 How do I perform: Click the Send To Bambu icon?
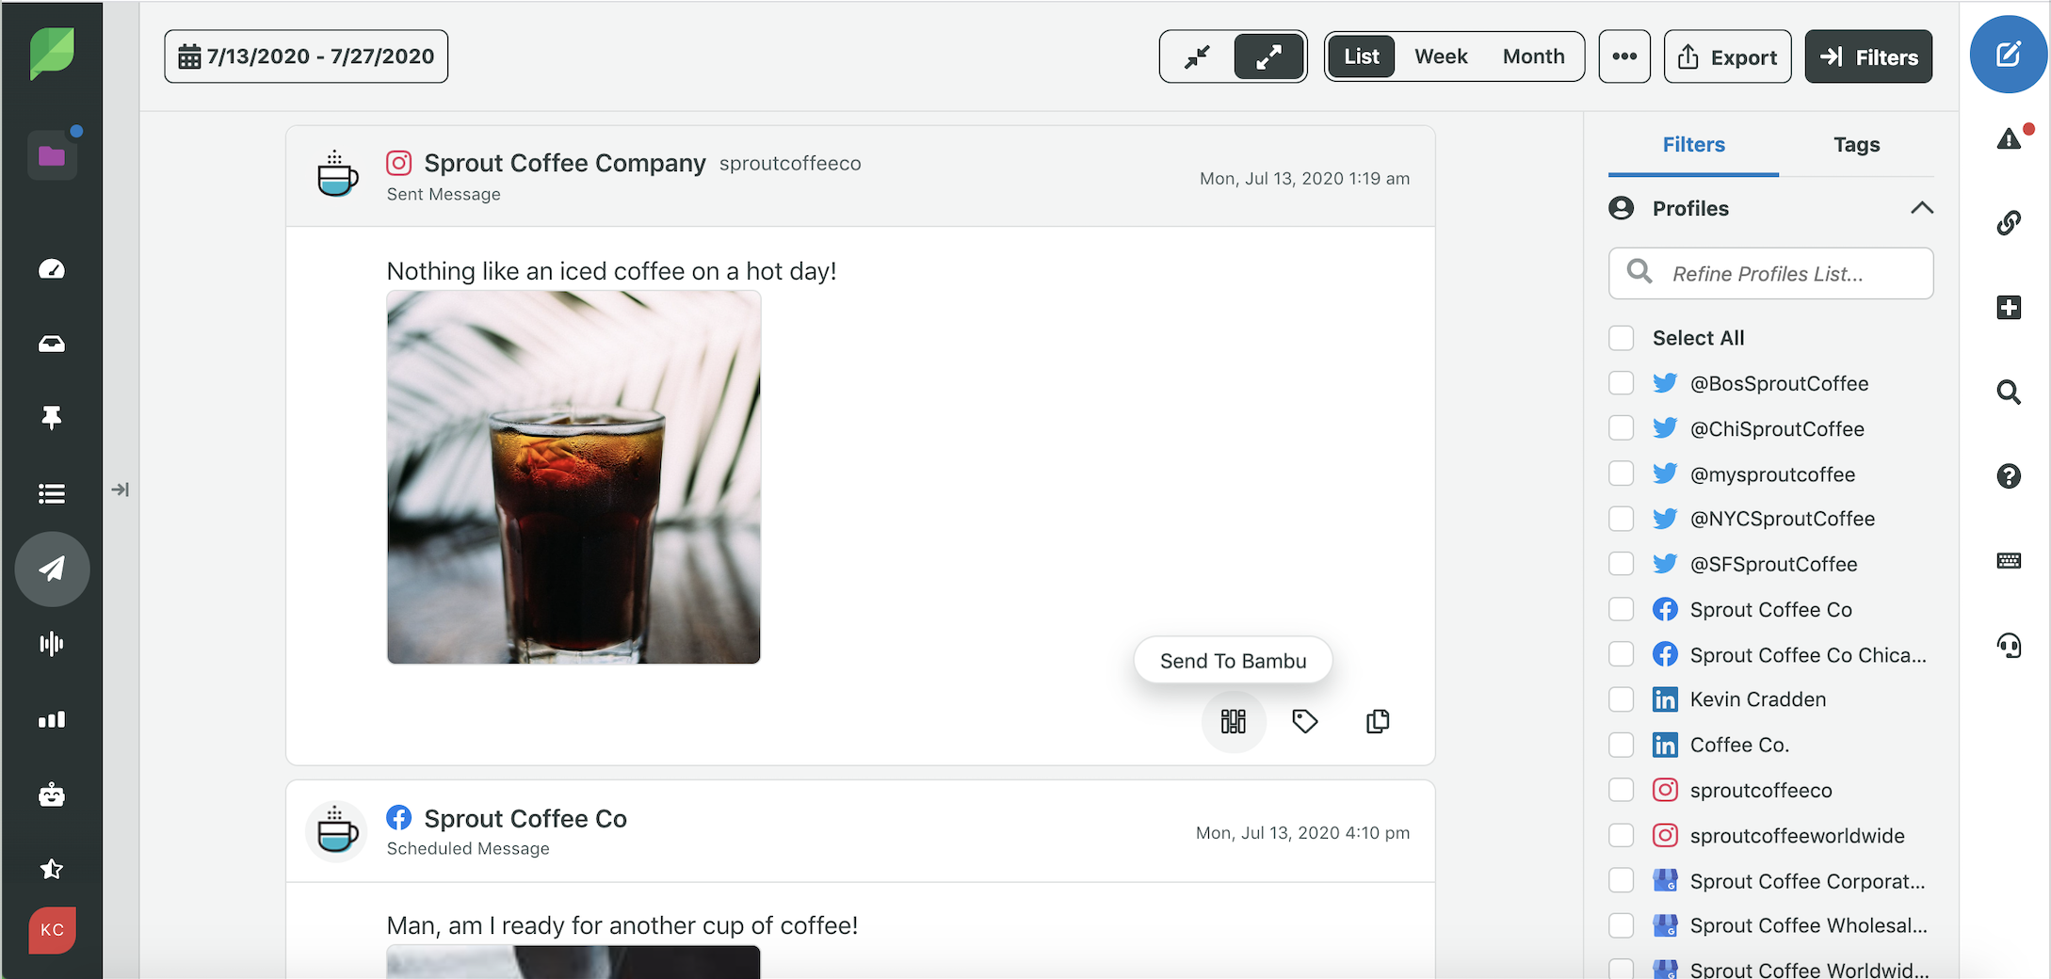click(1234, 721)
